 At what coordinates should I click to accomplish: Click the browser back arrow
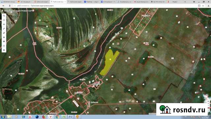click(4, 6)
